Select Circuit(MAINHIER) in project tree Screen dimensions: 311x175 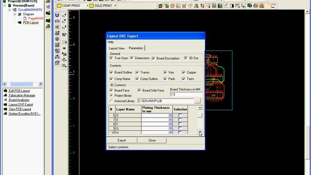(30, 10)
